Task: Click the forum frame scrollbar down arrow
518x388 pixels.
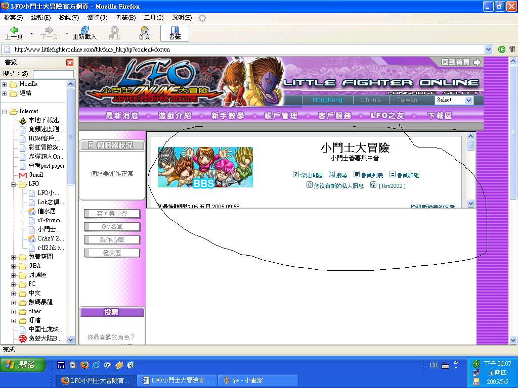Action: pos(471,204)
